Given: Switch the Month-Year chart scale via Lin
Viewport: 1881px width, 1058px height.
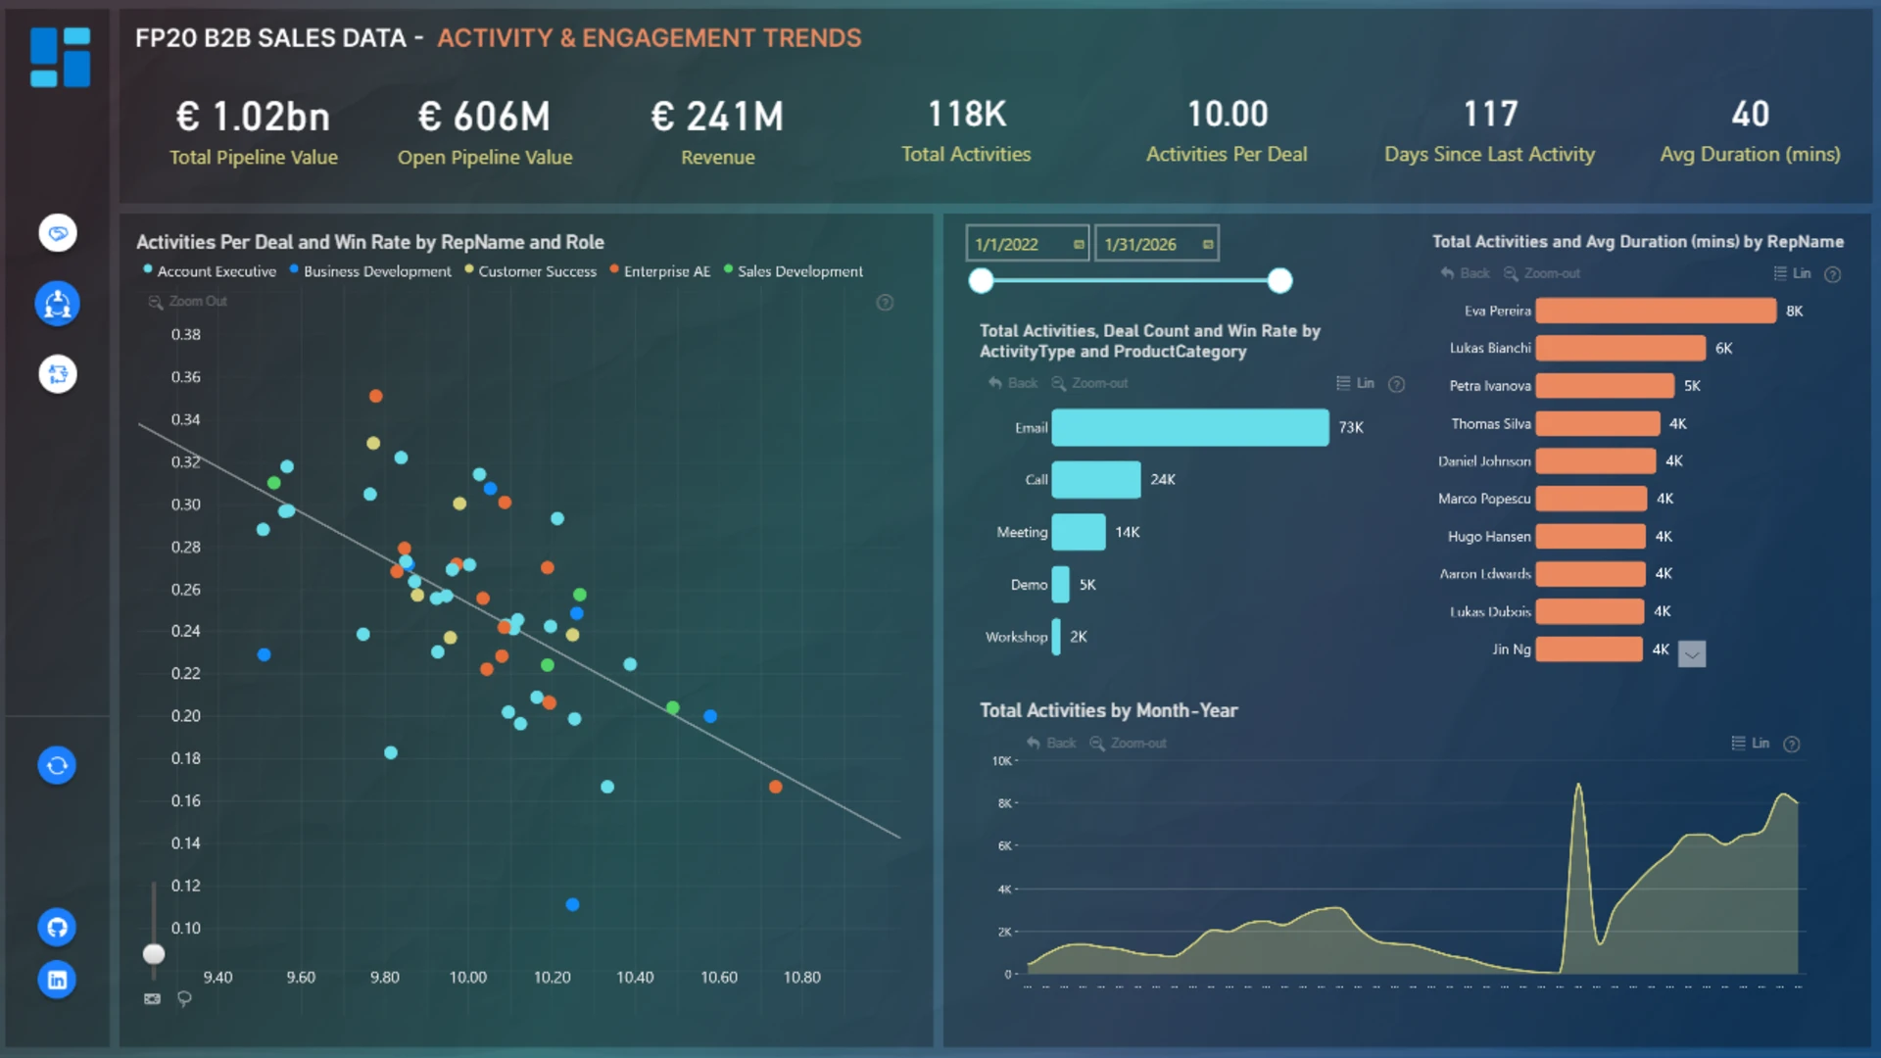Looking at the screenshot, I should click(1751, 744).
